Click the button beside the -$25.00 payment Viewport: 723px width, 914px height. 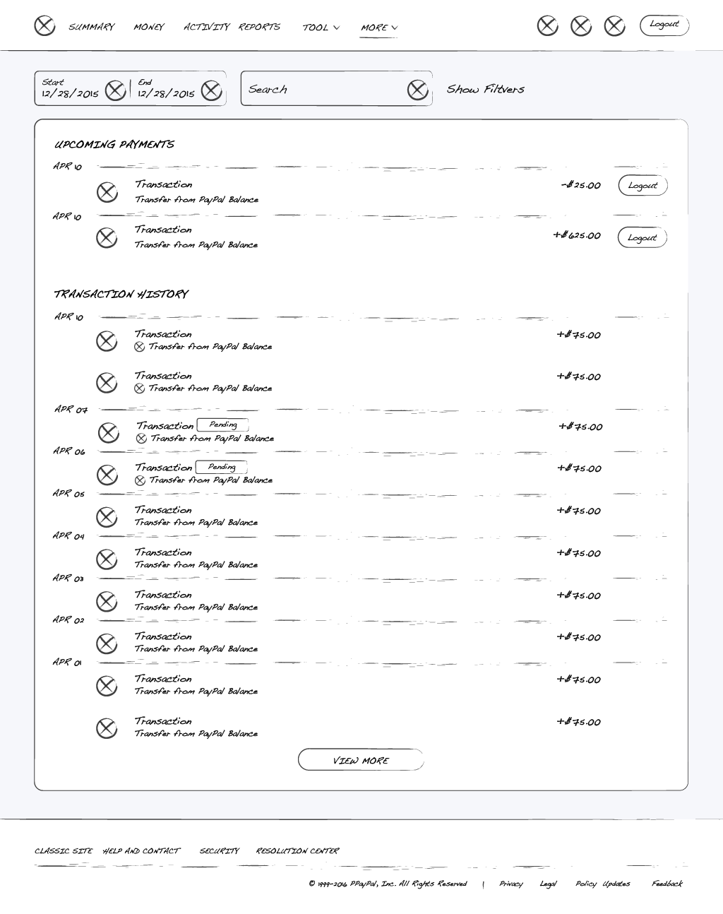(643, 186)
